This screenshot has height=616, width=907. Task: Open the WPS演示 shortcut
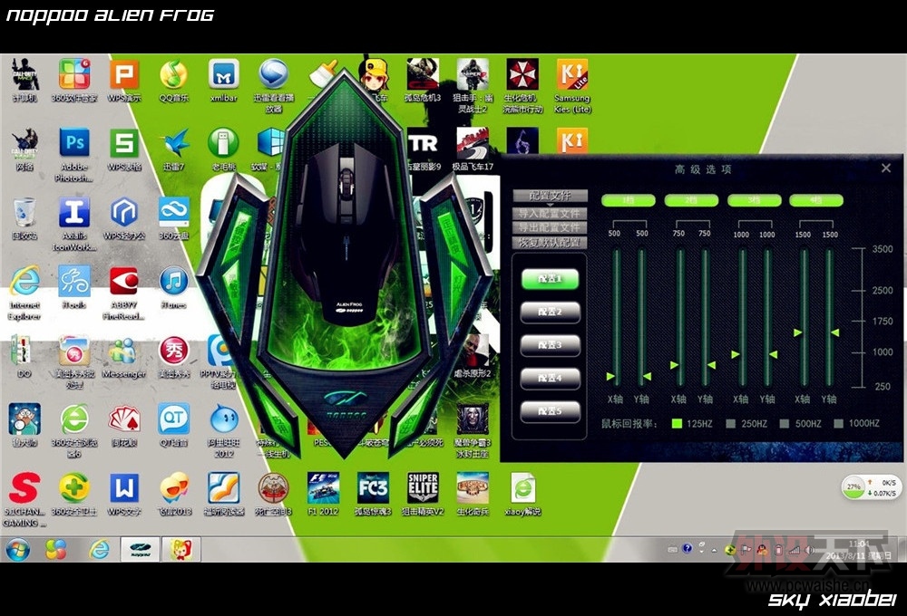point(123,80)
